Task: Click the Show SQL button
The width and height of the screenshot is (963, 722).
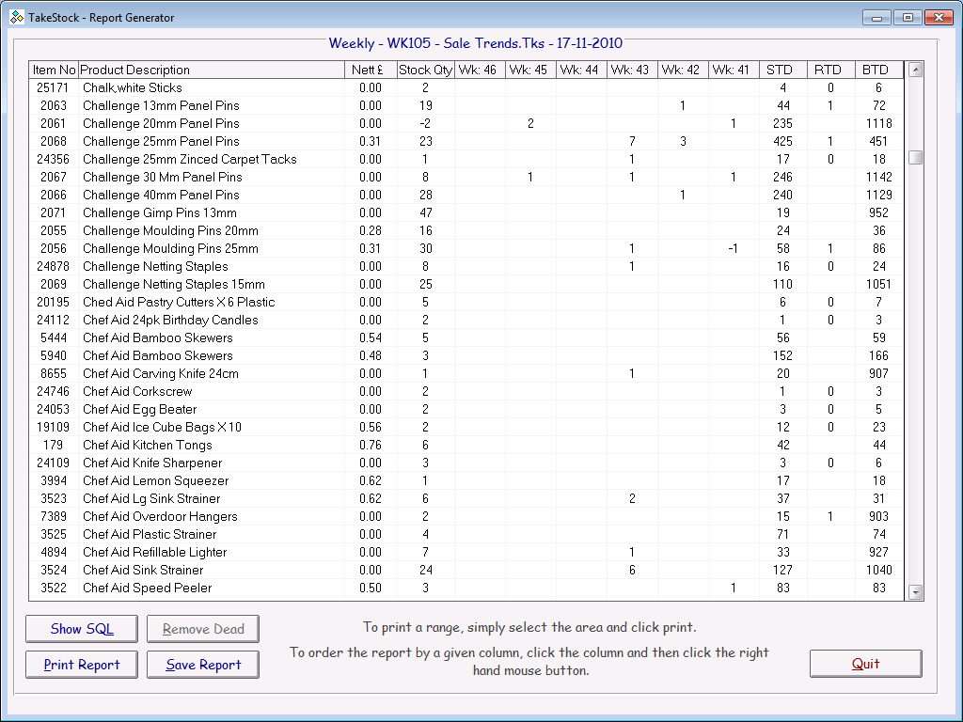Action: point(82,629)
